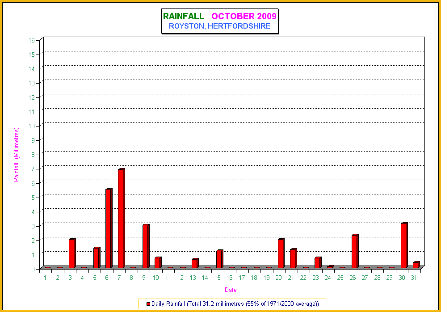Image resolution: width=441 pixels, height=312 pixels.
Task: Click x-axis date label '22'
Action: coord(303,278)
